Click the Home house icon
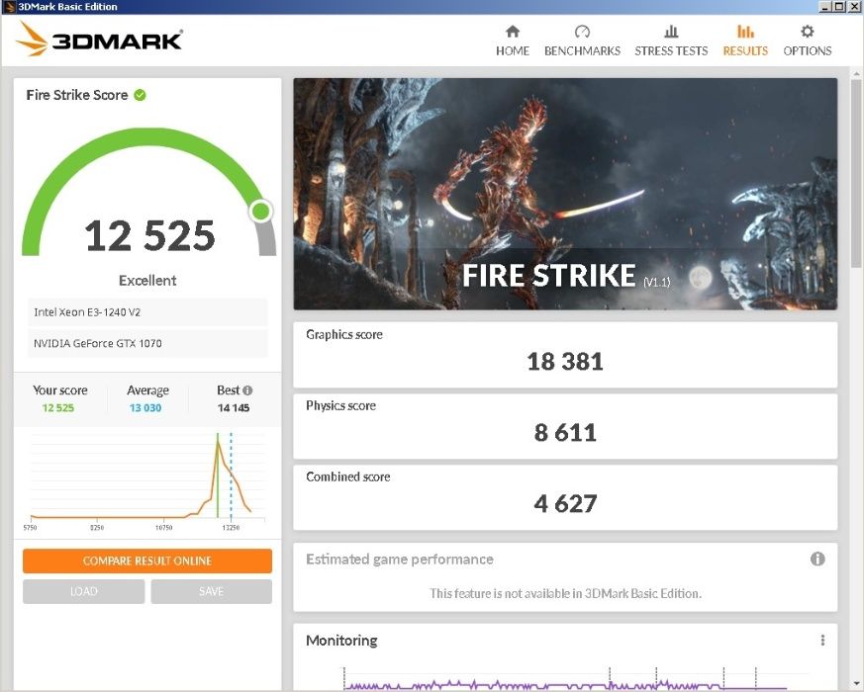 [513, 32]
